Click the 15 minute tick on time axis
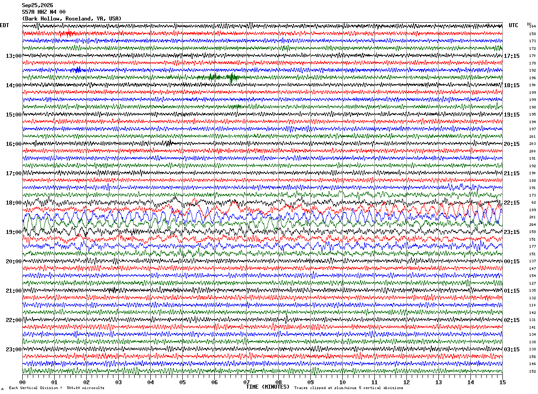Image resolution: width=538 pixels, height=394 pixels. coord(502,382)
